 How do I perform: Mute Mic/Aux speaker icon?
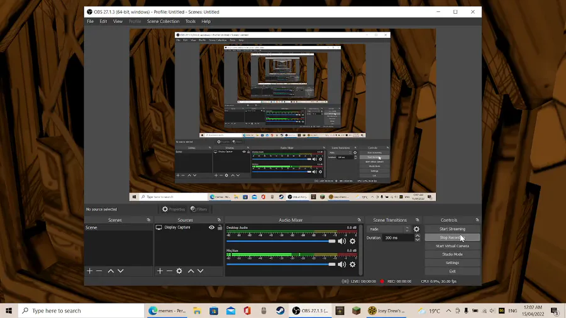pyautogui.click(x=342, y=265)
